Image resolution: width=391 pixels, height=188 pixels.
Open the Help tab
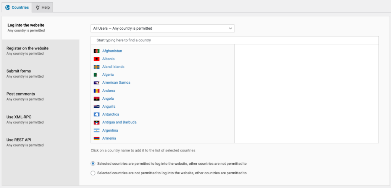point(42,8)
